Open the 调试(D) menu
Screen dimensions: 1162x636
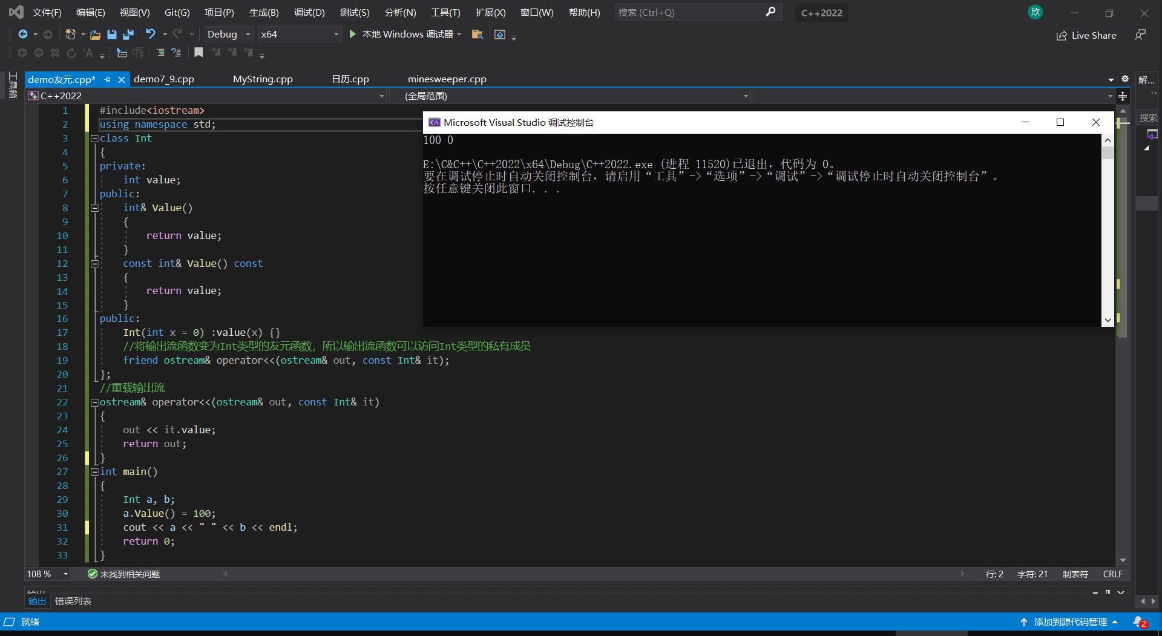309,12
